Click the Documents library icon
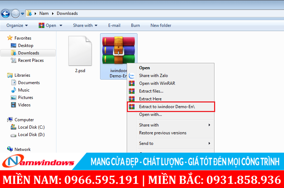 [x=13, y=83]
